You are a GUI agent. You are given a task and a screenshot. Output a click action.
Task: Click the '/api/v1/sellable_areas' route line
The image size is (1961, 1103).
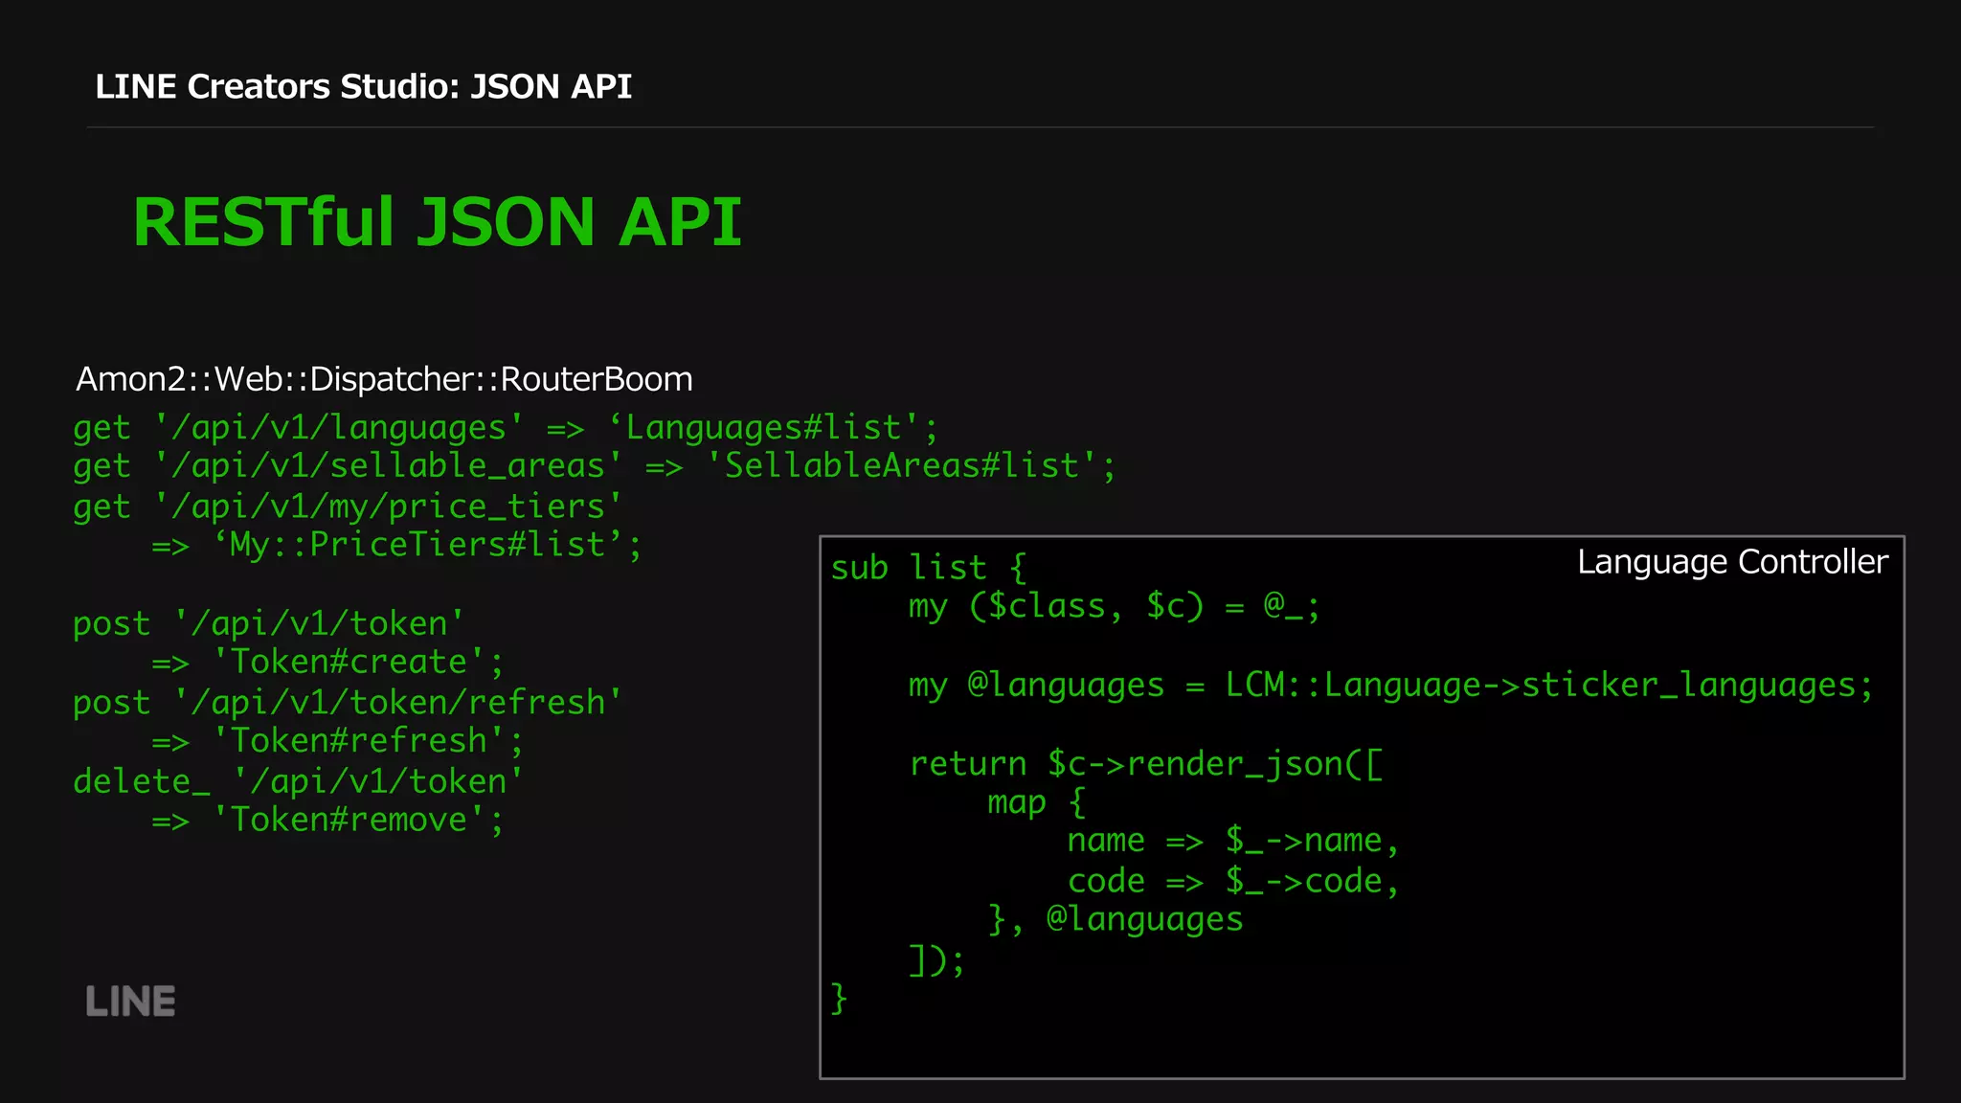[x=595, y=466]
